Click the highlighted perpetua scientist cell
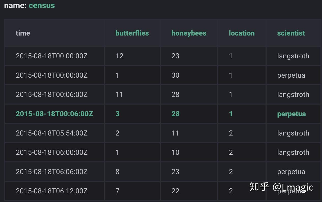322x202 pixels. [x=291, y=114]
